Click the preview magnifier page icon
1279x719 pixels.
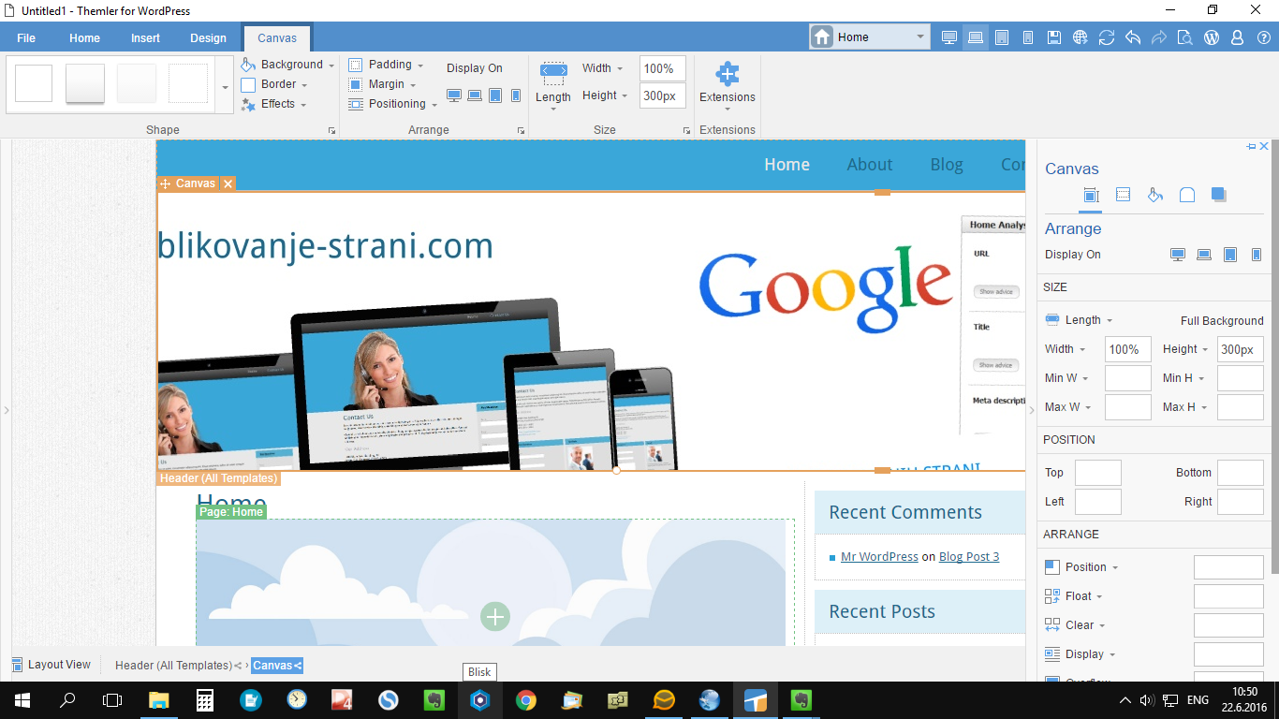pyautogui.click(x=1184, y=37)
